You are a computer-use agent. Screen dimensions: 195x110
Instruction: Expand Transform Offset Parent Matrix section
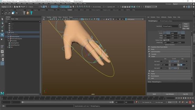coord(169,47)
